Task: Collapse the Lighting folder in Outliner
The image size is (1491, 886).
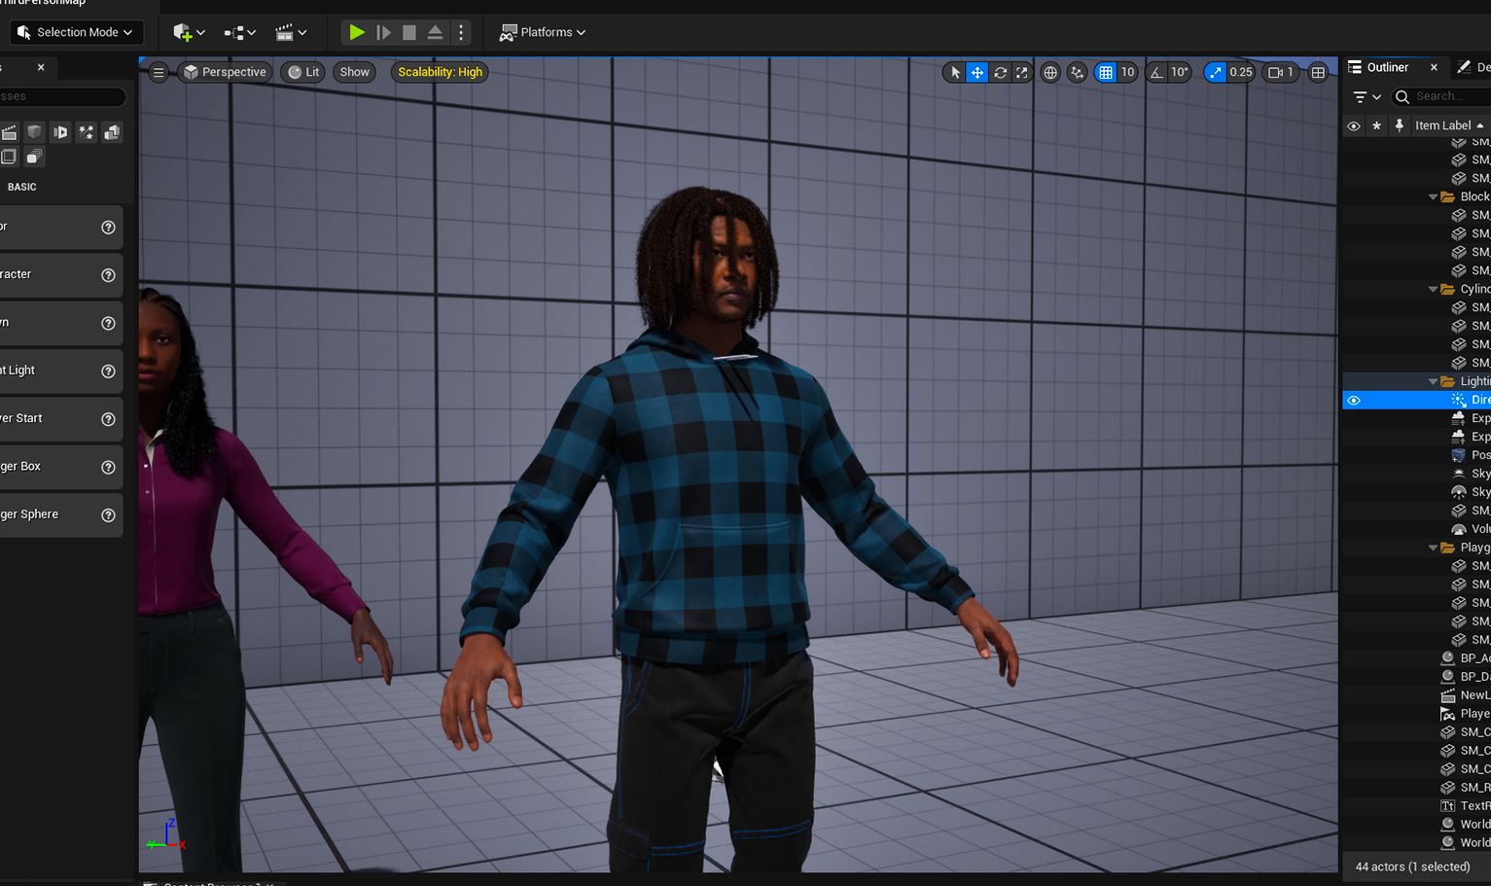Action: pyautogui.click(x=1432, y=380)
